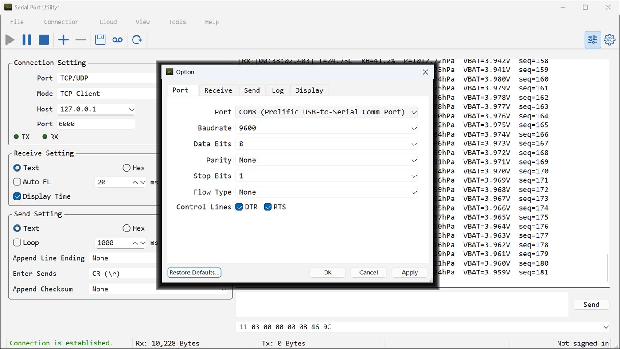Switch to the Send tab
Viewport: 620px width, 349px height.
[x=252, y=90]
